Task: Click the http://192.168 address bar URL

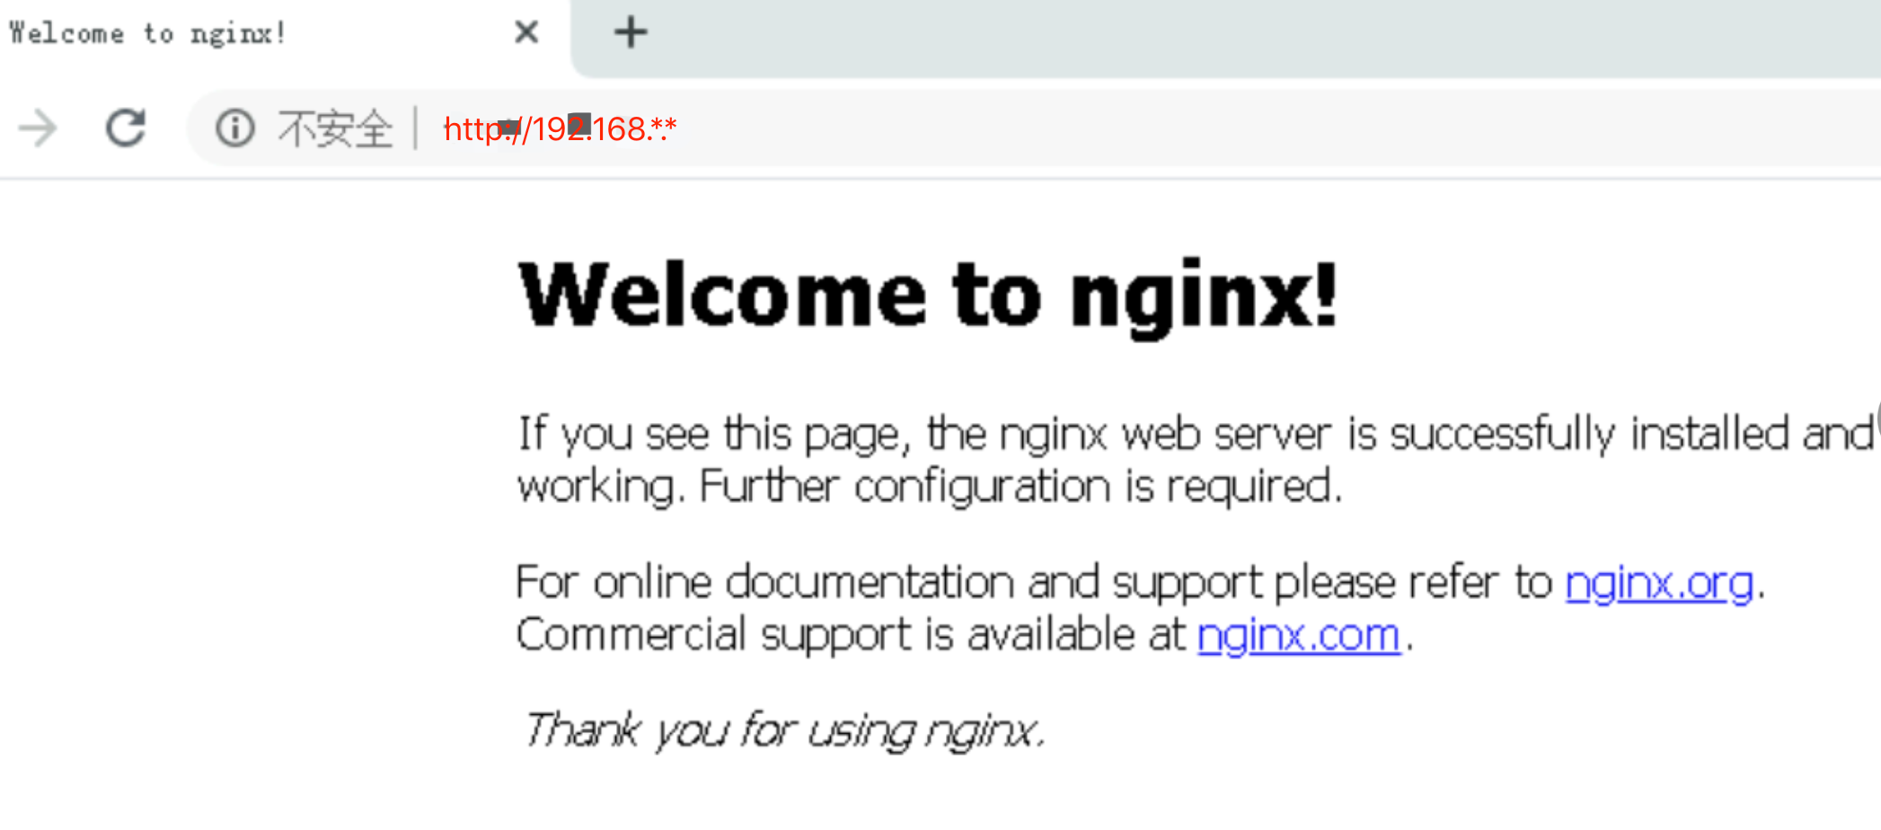Action: coord(561,129)
